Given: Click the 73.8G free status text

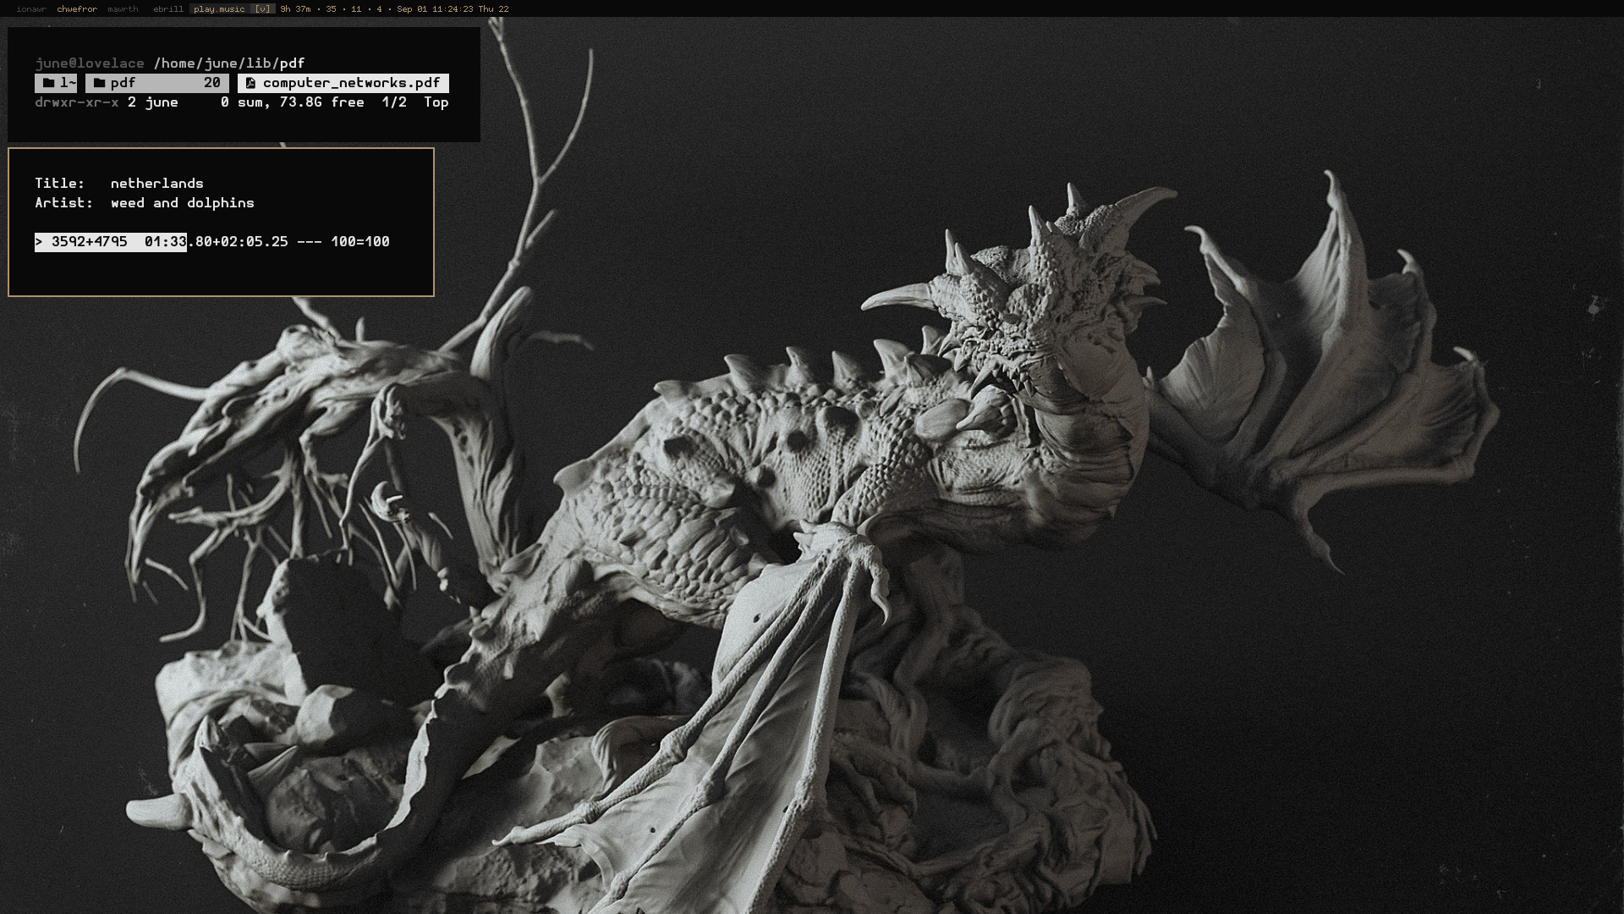Looking at the screenshot, I should coord(321,102).
